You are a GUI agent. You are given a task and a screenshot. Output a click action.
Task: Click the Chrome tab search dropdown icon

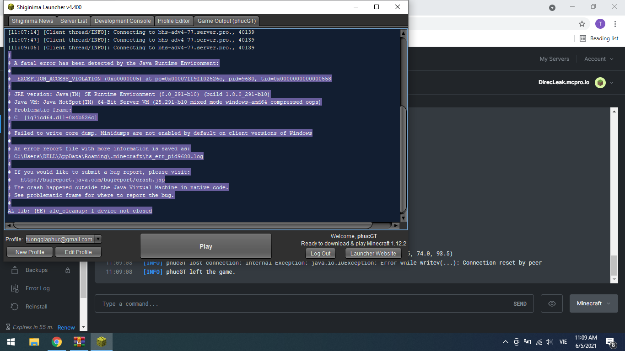tap(552, 7)
